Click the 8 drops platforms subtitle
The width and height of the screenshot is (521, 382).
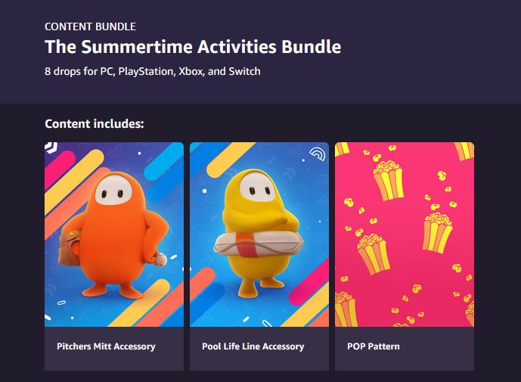coord(153,71)
